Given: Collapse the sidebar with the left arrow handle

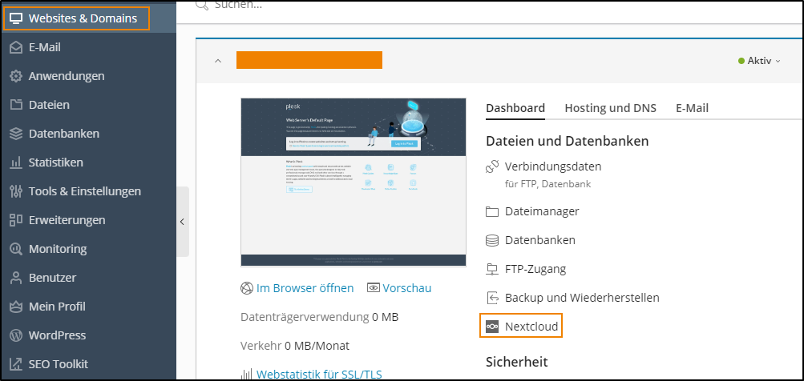Looking at the screenshot, I should tap(183, 222).
